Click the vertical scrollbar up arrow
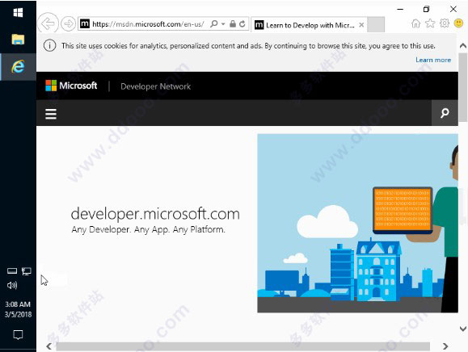Viewport: 468px width, 352px height. pyautogui.click(x=463, y=45)
